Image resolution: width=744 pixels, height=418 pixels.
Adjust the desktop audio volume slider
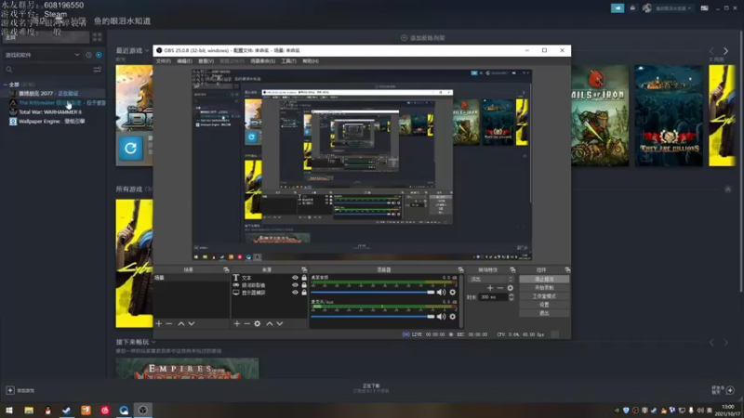pyautogui.click(x=373, y=293)
